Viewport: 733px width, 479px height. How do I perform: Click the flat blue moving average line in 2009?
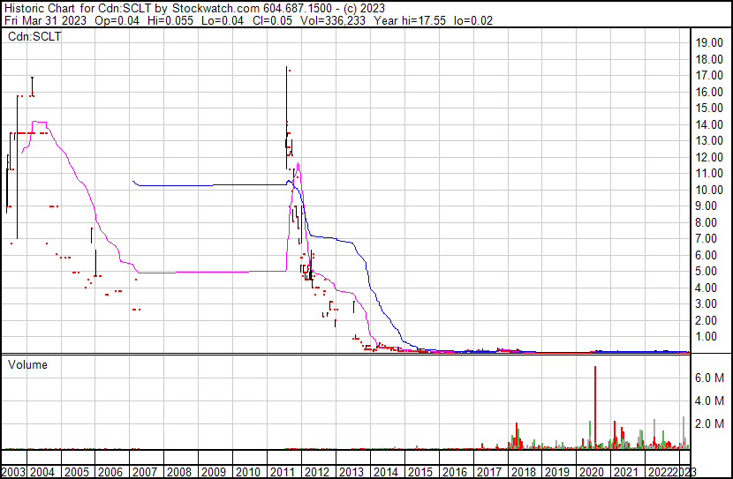click(x=212, y=185)
